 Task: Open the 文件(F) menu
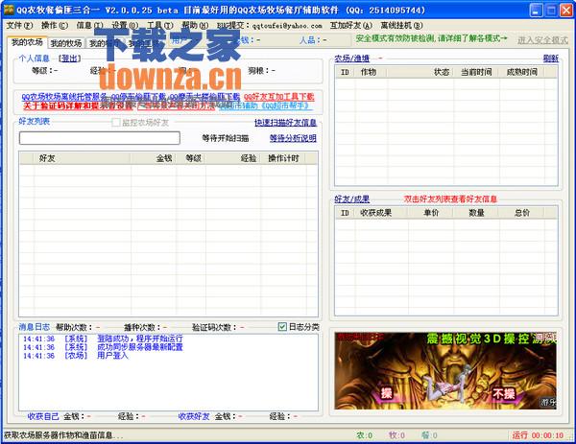point(19,25)
